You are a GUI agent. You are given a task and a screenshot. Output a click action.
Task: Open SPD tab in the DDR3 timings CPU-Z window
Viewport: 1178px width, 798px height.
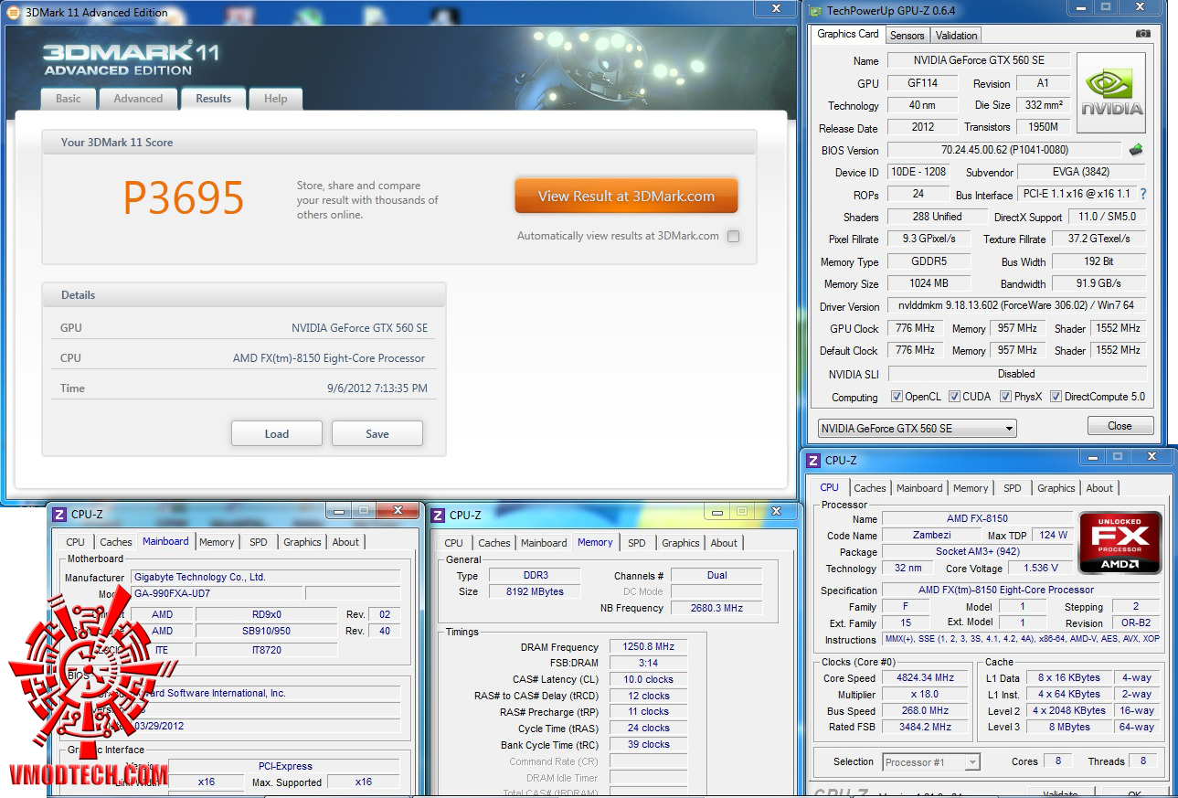point(637,543)
